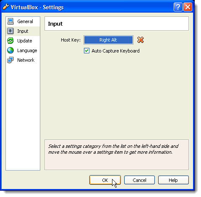Click the italic hint text about settings category
Viewport: 201px width, 197px height.
[113, 149]
